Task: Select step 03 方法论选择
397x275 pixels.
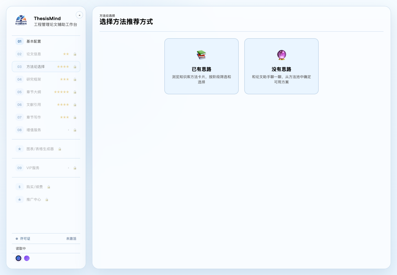Action: (x=46, y=67)
